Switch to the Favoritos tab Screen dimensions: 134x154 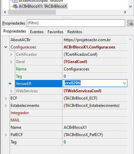55,32
